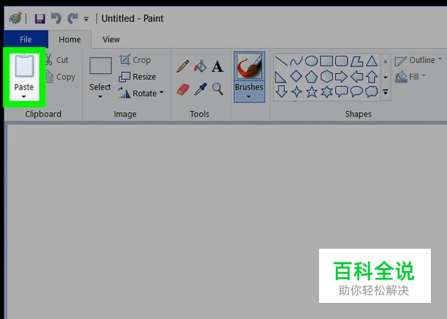Select the Triangle shape
447x319 pixels.
(x=371, y=61)
